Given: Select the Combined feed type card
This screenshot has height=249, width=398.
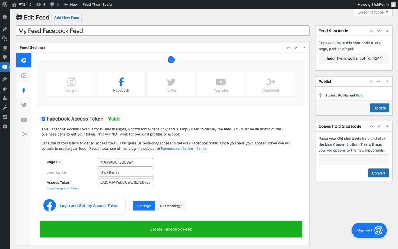Looking at the screenshot, I should coord(271,84).
